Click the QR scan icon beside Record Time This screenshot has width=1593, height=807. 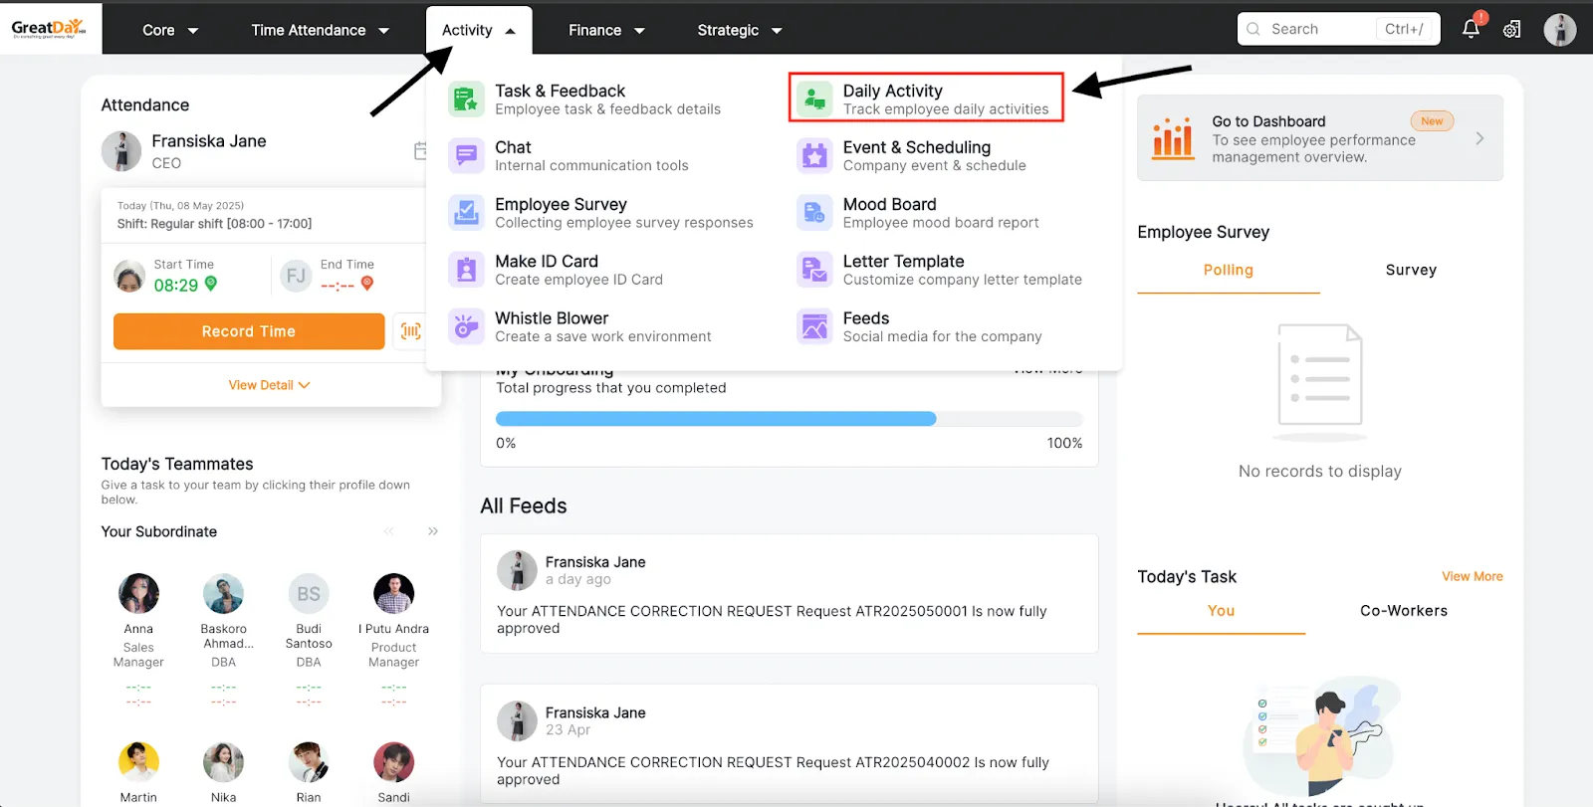tap(410, 331)
